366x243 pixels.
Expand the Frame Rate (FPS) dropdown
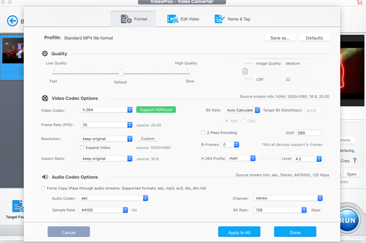[x=107, y=125]
